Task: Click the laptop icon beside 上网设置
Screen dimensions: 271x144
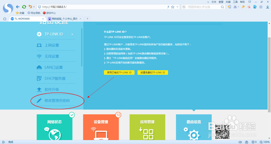Action: pyautogui.click(x=39, y=45)
